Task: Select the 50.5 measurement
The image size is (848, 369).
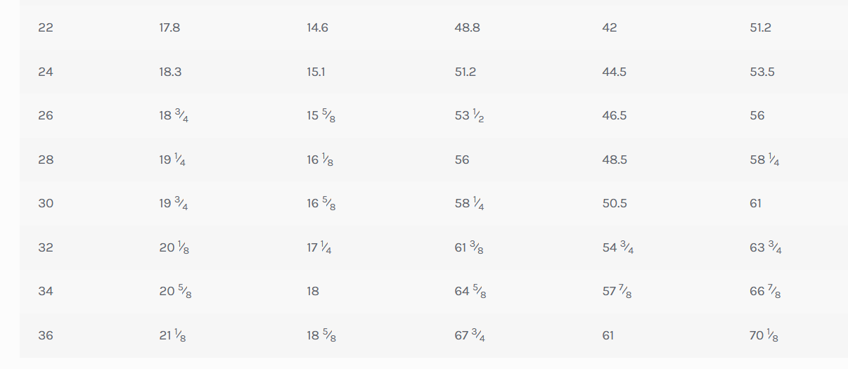Action: tap(615, 204)
